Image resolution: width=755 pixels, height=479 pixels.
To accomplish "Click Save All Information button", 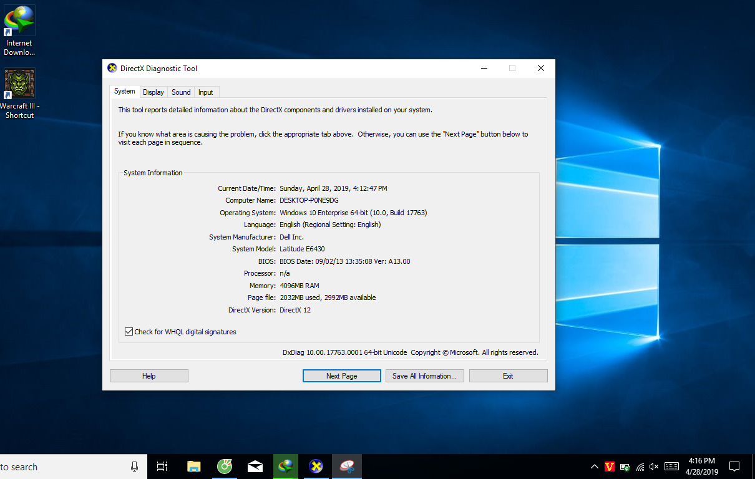I will tap(424, 375).
